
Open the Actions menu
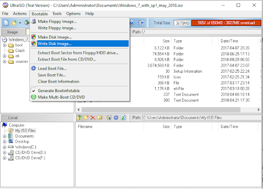(x=20, y=13)
